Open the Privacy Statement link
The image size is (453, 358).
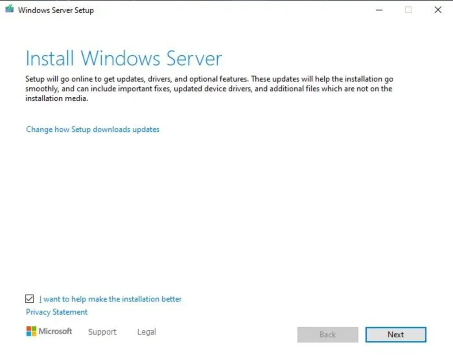57,312
